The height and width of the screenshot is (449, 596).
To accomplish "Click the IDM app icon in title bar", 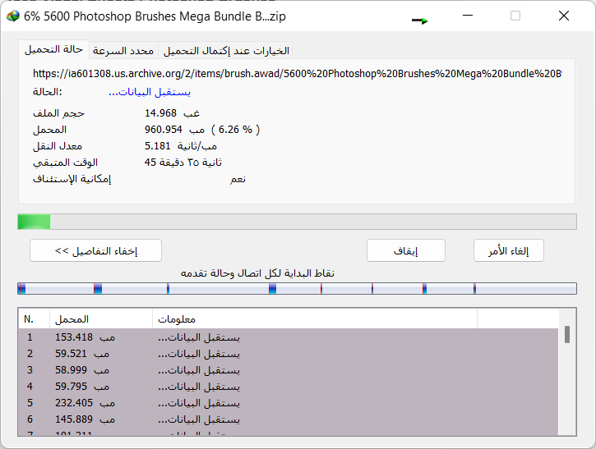I will coord(13,16).
